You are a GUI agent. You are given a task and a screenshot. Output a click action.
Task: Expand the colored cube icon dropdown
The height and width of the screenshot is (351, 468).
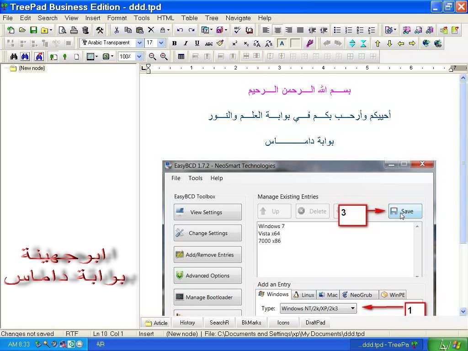(x=226, y=30)
